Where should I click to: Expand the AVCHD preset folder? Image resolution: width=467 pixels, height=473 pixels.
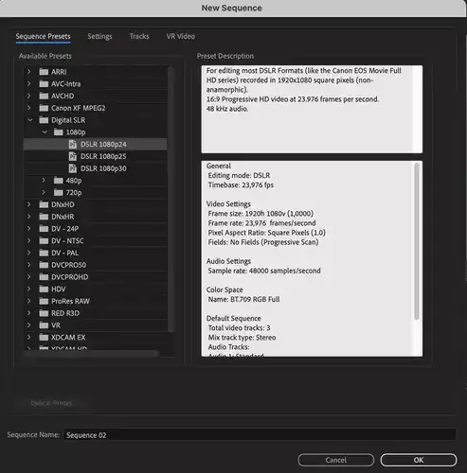29,96
